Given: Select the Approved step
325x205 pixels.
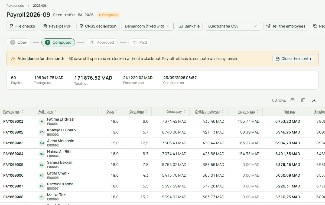Looking at the screenshot, I should point(102,42).
